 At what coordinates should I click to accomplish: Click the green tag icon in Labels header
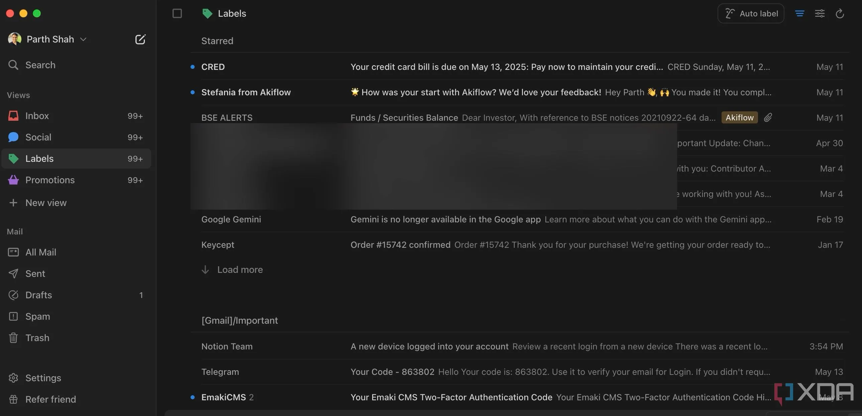pos(207,13)
